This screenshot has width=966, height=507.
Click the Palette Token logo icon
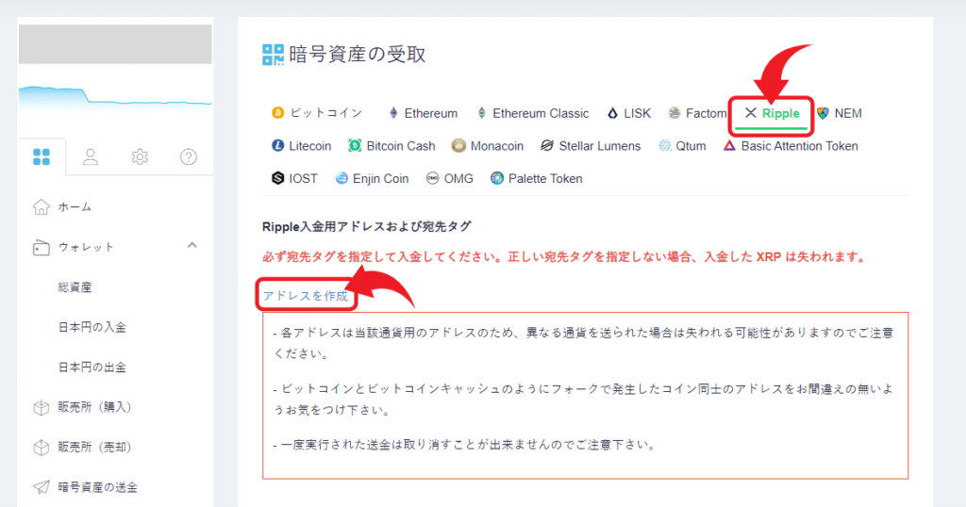(497, 178)
